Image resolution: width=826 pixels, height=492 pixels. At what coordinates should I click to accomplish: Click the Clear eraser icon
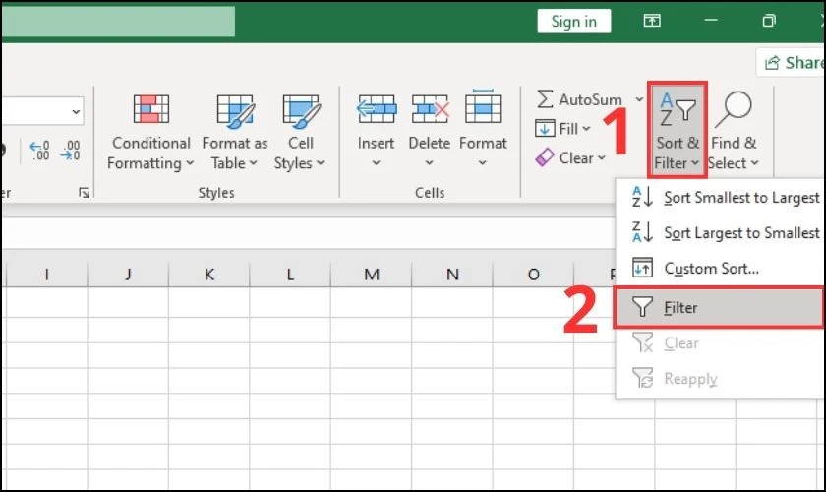(545, 157)
